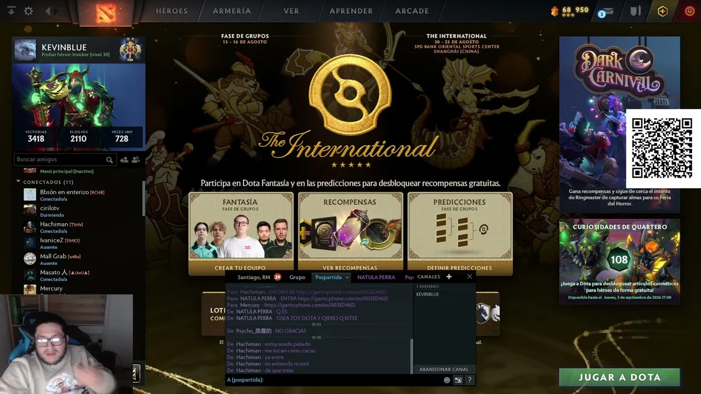Click the friends list scrollbar
The image size is (701, 394).
[x=143, y=198]
